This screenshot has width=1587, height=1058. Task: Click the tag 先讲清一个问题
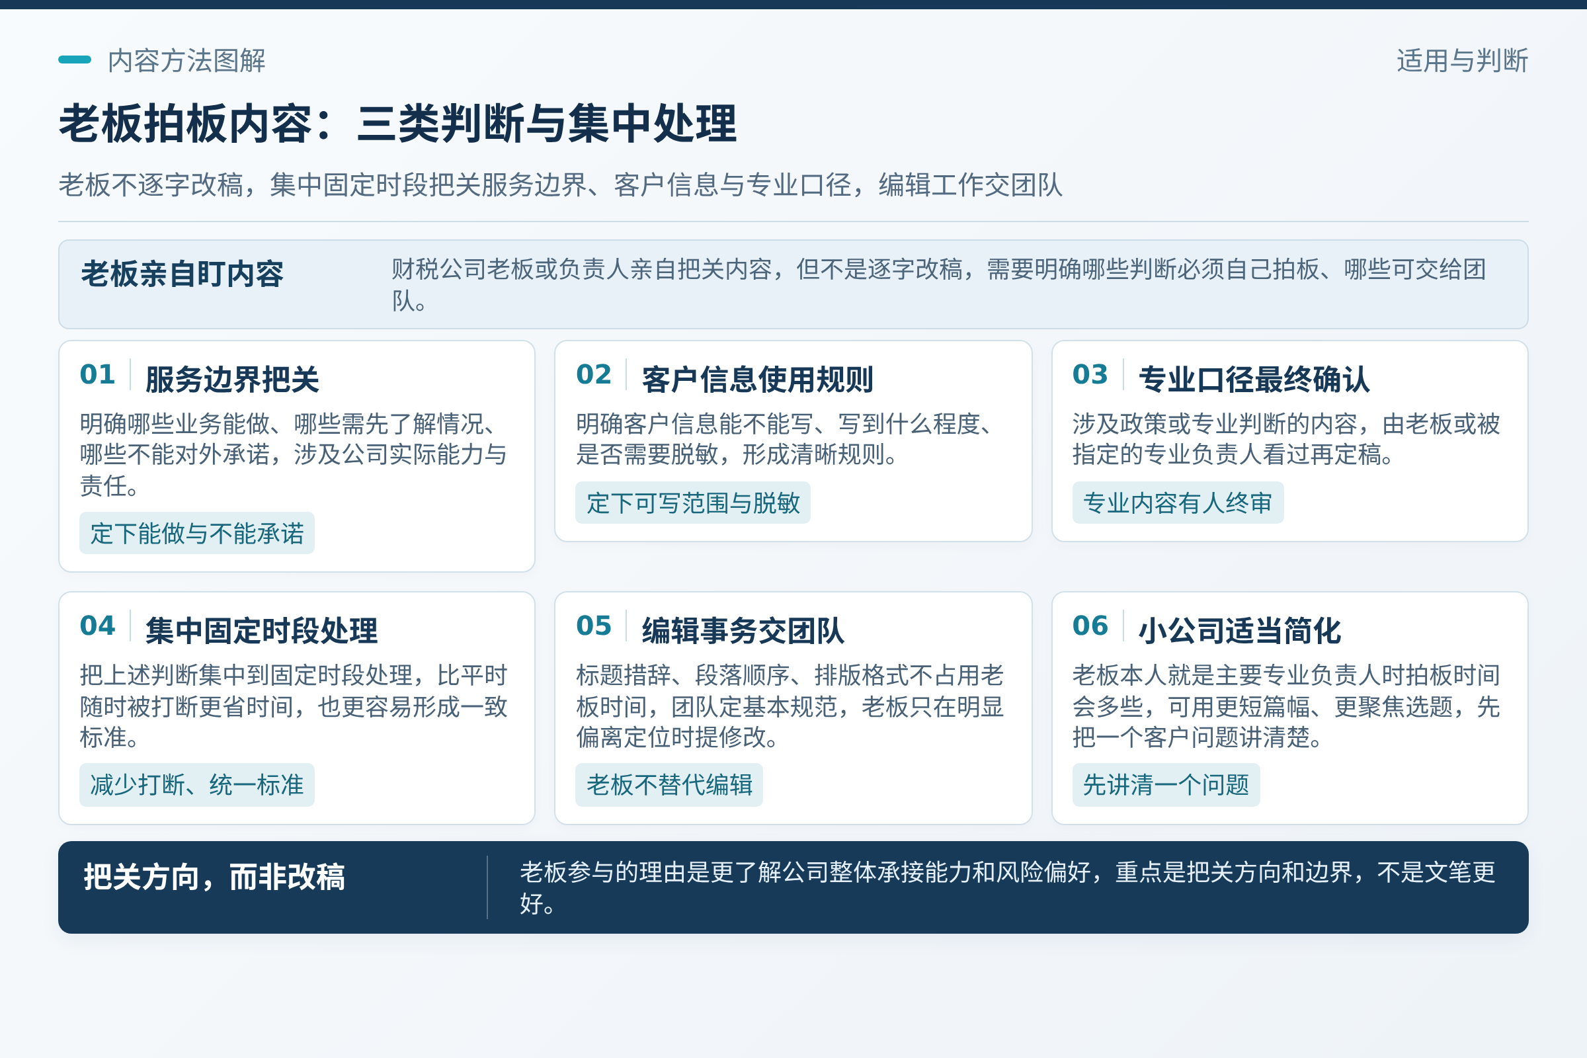point(1166,785)
